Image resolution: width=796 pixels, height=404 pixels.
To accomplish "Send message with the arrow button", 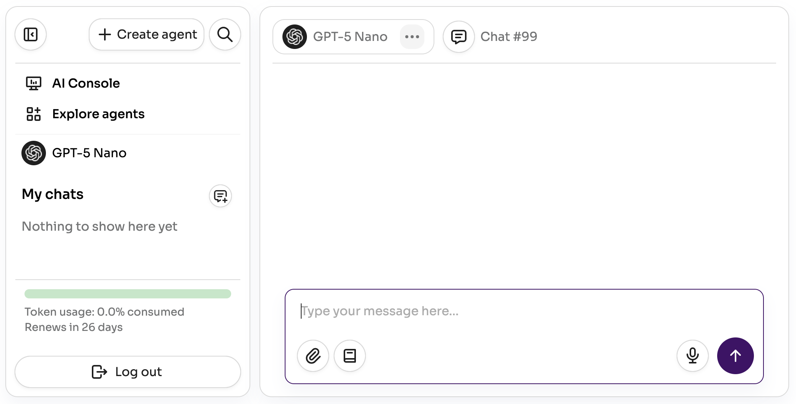I will click(x=736, y=356).
